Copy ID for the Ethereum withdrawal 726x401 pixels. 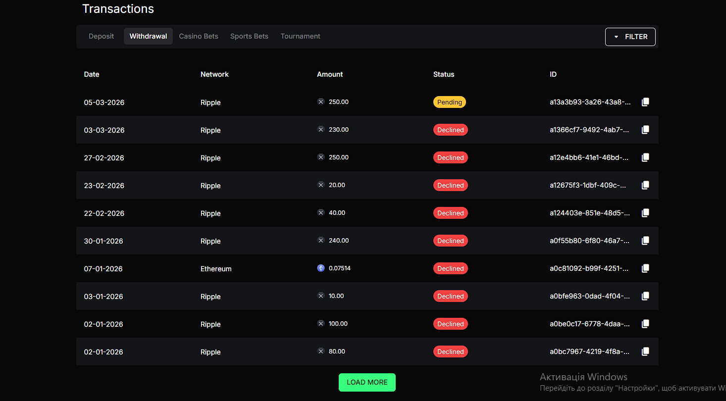point(645,268)
